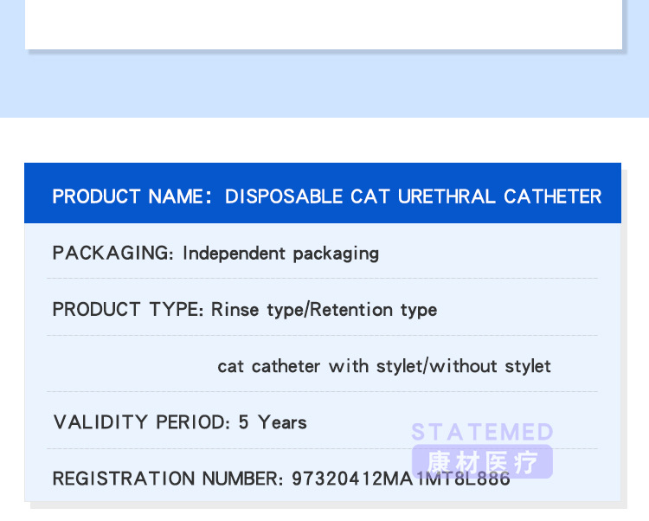This screenshot has width=649, height=521.
Task: Click the VALIDITY PERIOD label
Action: (x=141, y=422)
